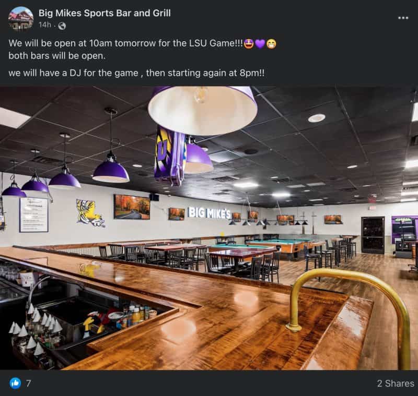The height and width of the screenshot is (396, 418).
Task: Click the LSU tiger logo on wall
Action: click(x=90, y=213)
